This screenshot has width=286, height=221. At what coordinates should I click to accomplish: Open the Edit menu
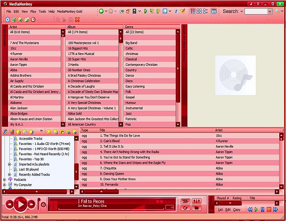pos(16,11)
